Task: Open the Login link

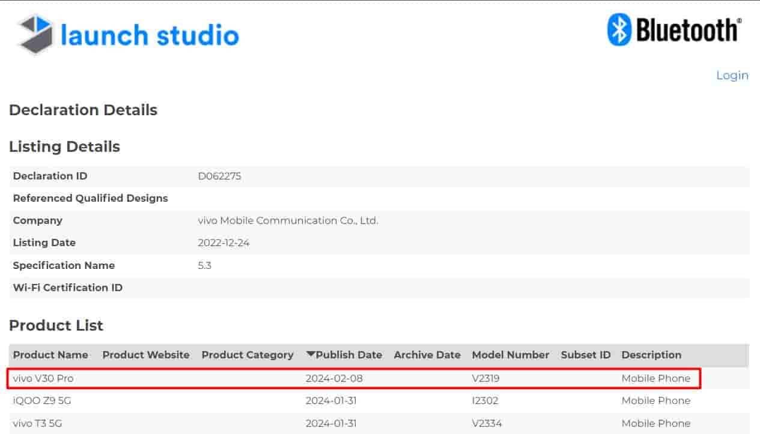Action: [x=732, y=76]
